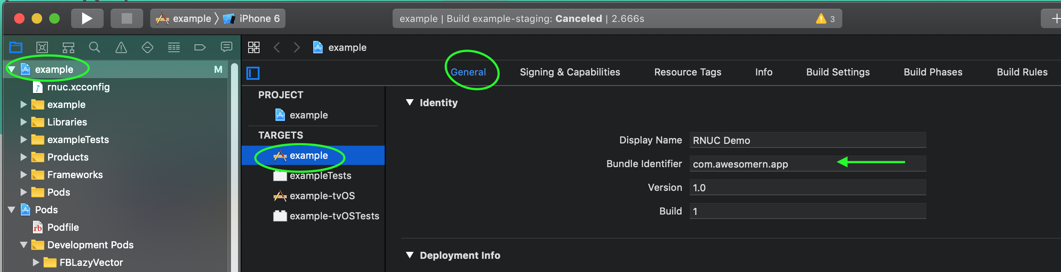The image size is (1061, 272).
Task: Click the Build number field
Action: [x=808, y=211]
